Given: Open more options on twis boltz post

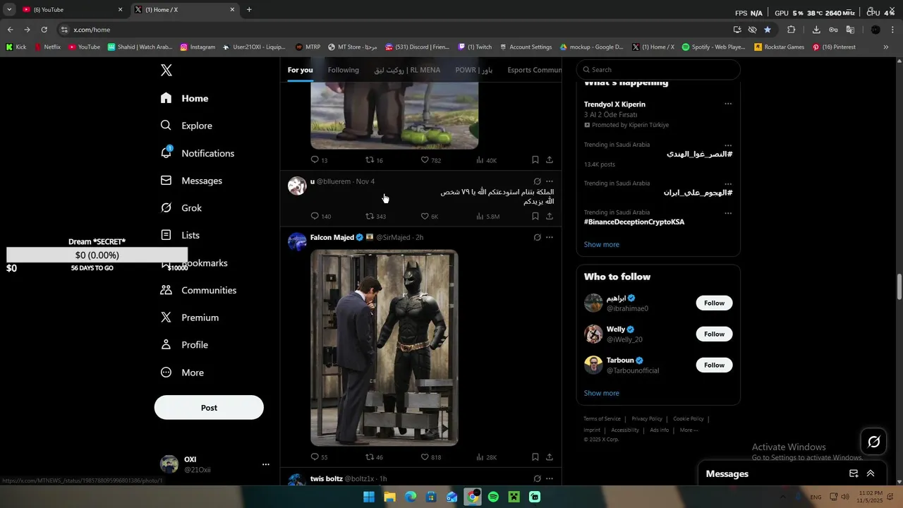Looking at the screenshot, I should (550, 479).
